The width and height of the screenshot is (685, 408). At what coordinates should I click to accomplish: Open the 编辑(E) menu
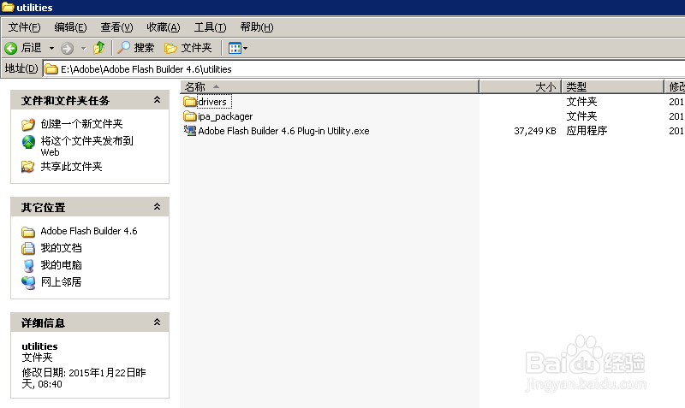tap(70, 27)
